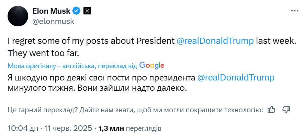
Task: Open the @elonmusk handle link
Action: pos(53,21)
